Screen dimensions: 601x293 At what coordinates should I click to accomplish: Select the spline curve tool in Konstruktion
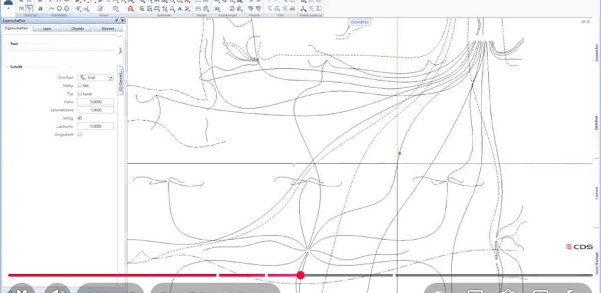click(51, 9)
